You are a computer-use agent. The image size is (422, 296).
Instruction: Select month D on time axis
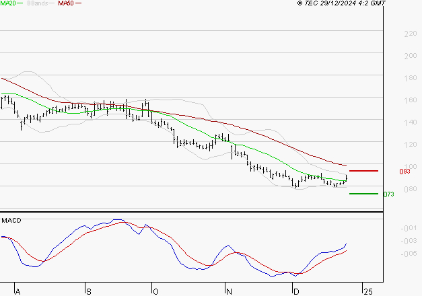pos(295,291)
